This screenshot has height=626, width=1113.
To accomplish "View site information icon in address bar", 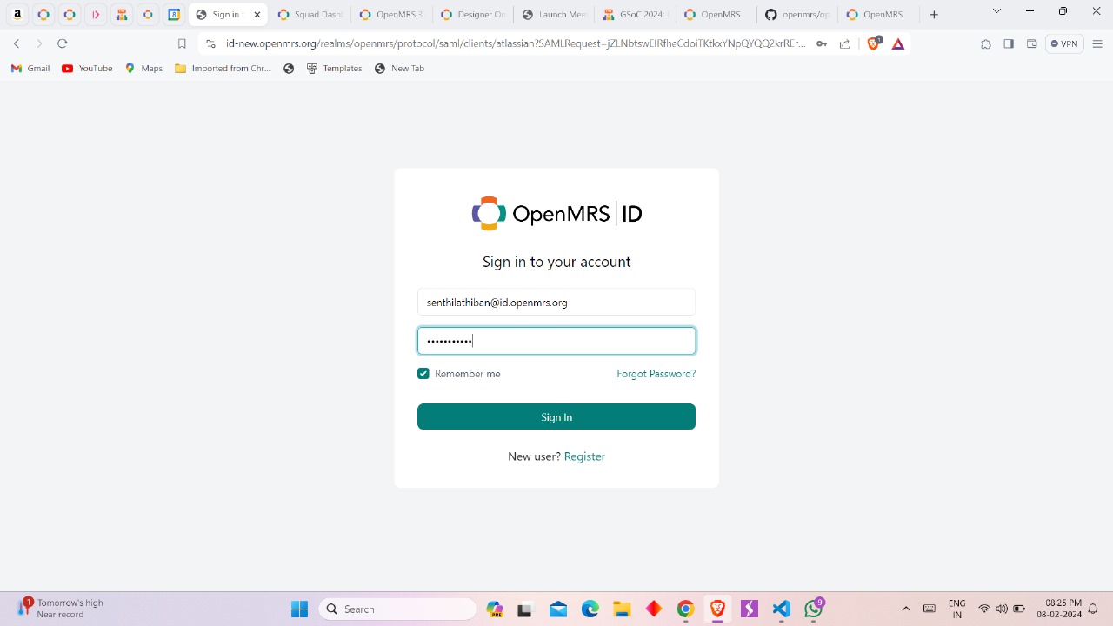I will coord(210,43).
